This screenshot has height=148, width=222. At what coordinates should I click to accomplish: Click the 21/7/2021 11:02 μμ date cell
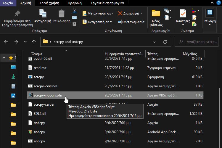coord(119,68)
